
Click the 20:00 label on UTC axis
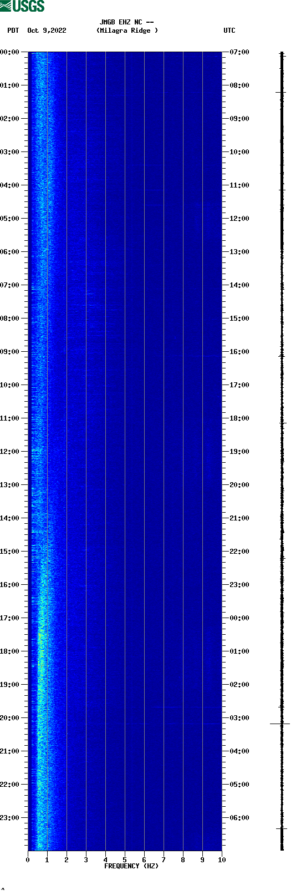pos(239,485)
